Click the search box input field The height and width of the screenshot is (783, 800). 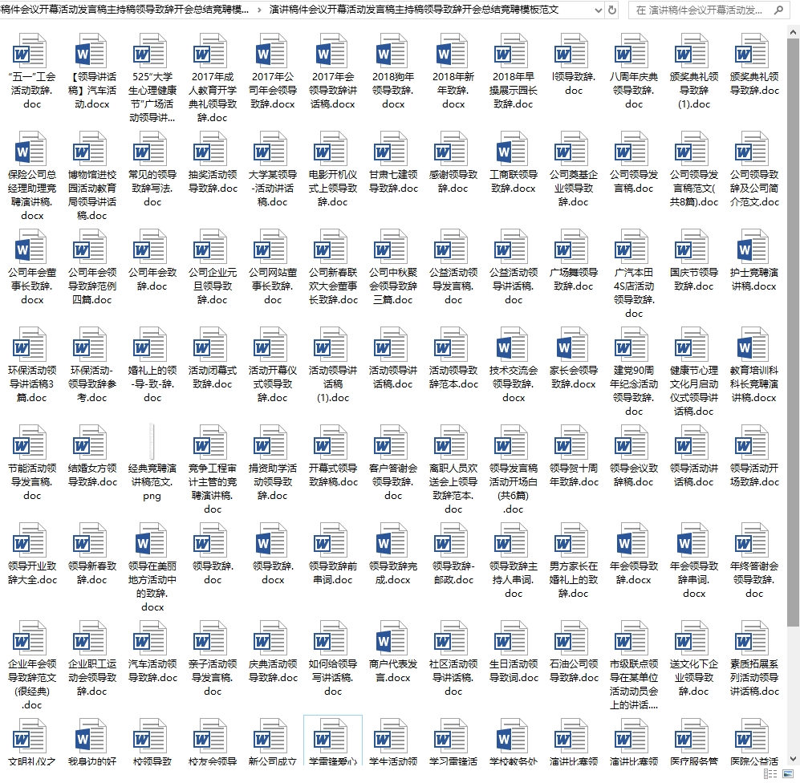click(x=698, y=10)
